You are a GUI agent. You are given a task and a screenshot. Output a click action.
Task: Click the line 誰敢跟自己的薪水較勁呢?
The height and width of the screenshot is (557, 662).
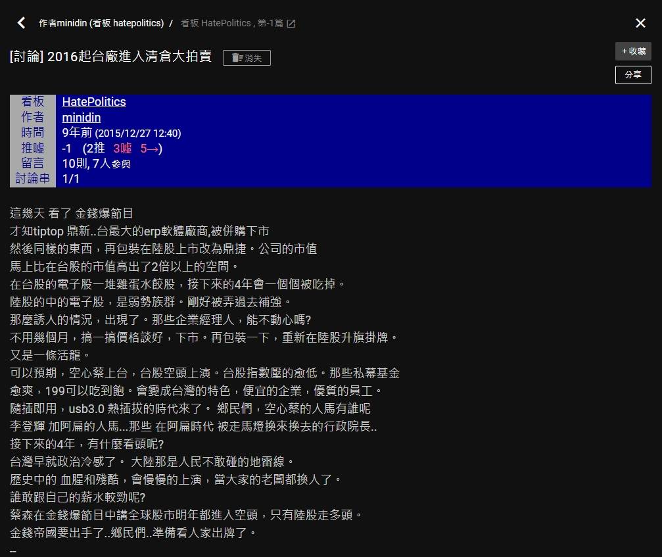pyautogui.click(x=78, y=497)
